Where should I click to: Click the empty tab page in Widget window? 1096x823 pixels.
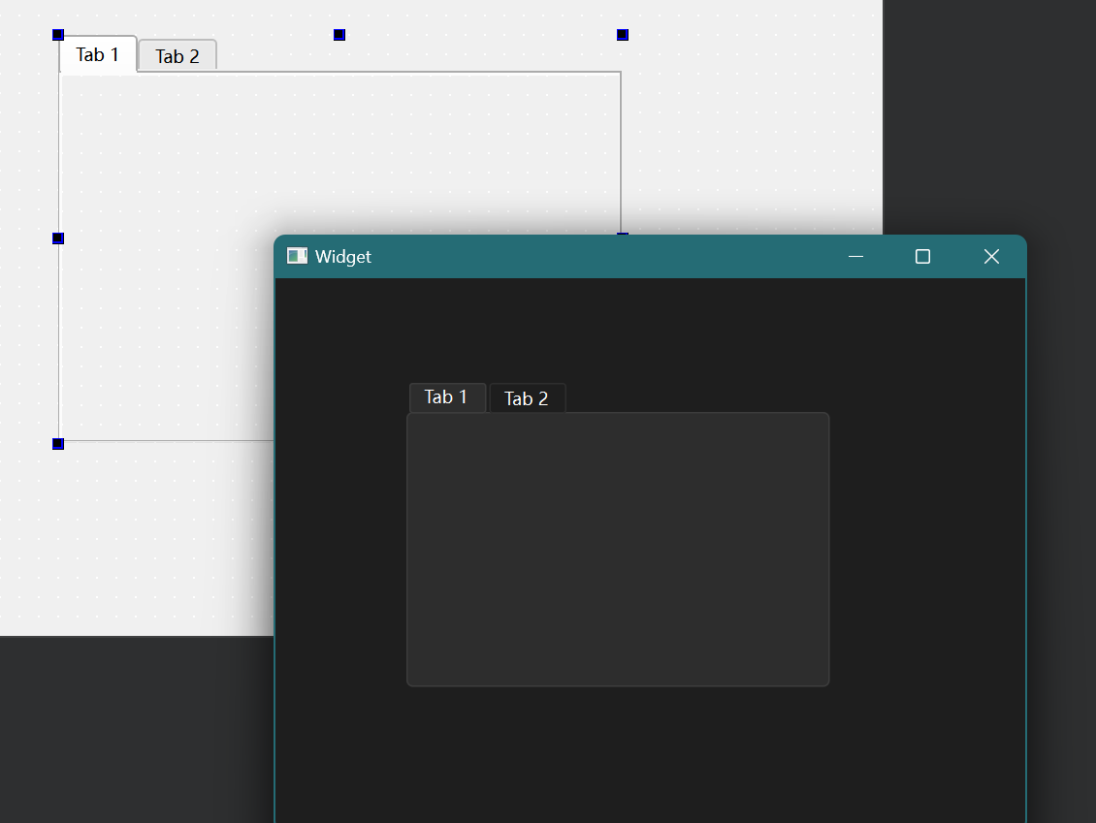pyautogui.click(x=618, y=550)
